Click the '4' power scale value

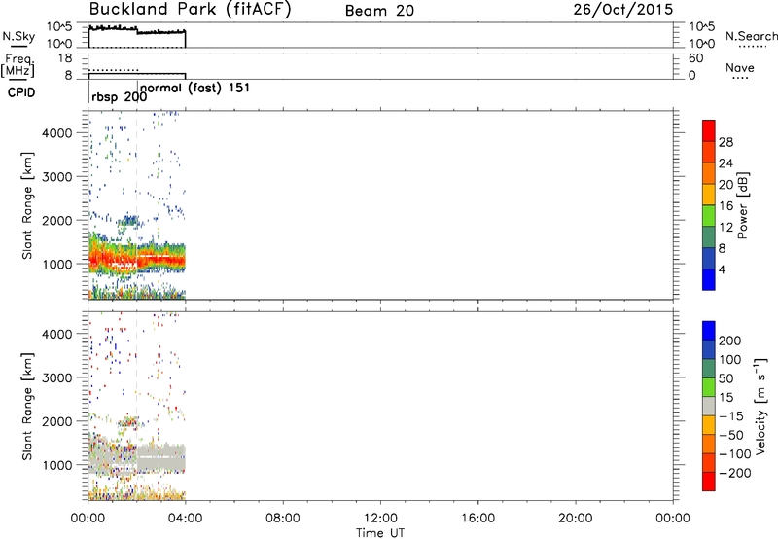(x=722, y=269)
